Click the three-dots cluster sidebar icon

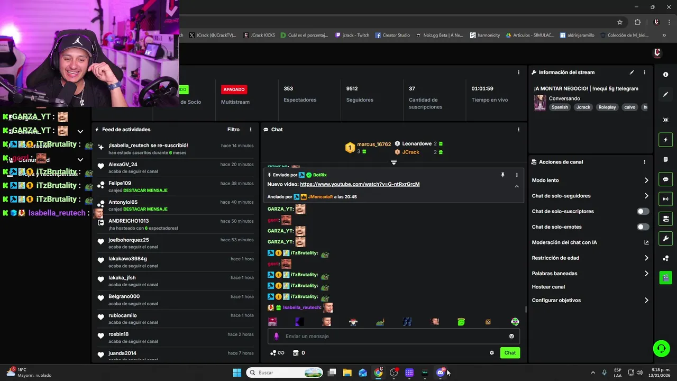coord(665,258)
